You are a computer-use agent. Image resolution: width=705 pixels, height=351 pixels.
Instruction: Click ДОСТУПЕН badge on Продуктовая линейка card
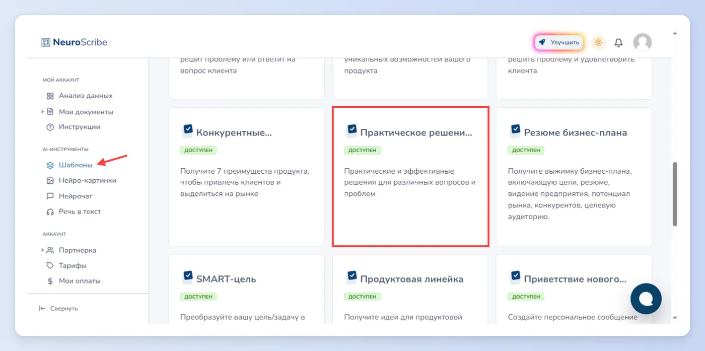[363, 297]
